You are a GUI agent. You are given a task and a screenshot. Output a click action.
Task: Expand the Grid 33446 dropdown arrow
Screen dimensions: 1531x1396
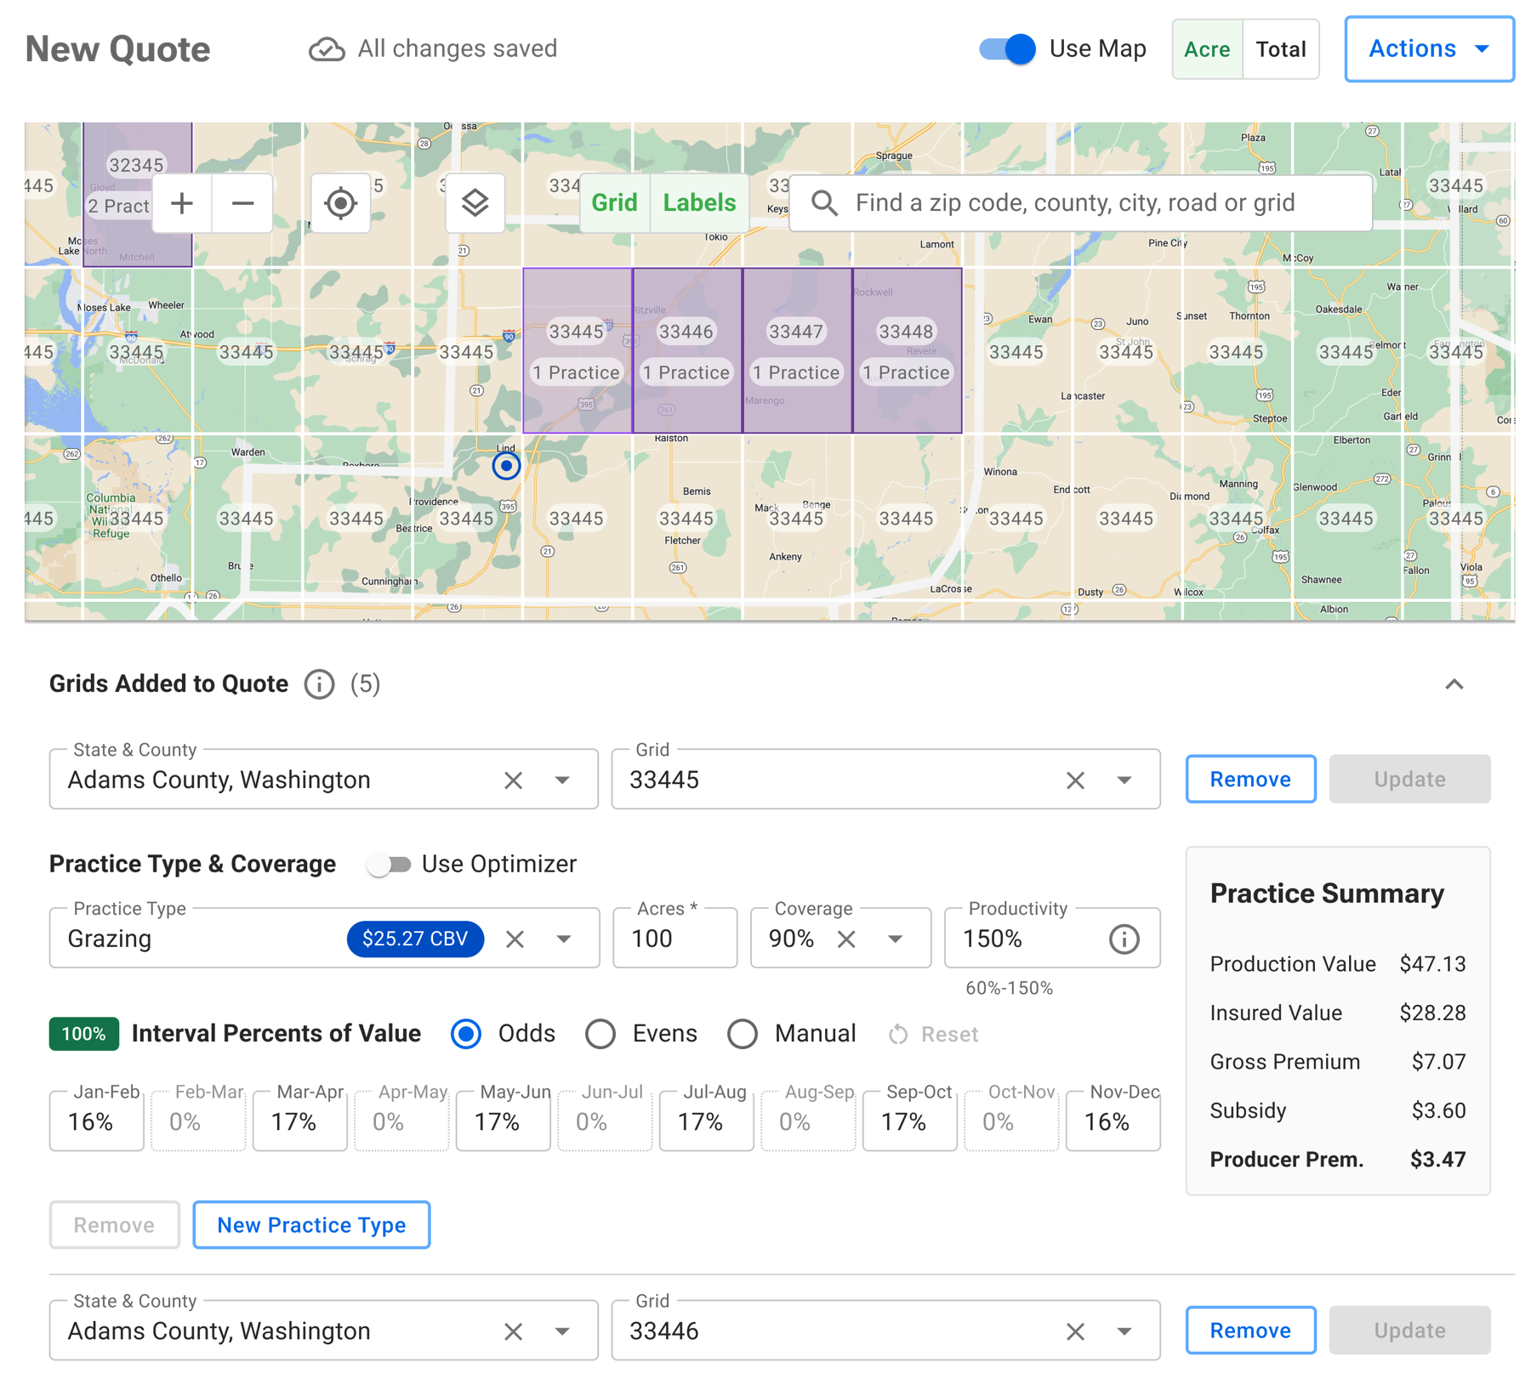1124,1331
